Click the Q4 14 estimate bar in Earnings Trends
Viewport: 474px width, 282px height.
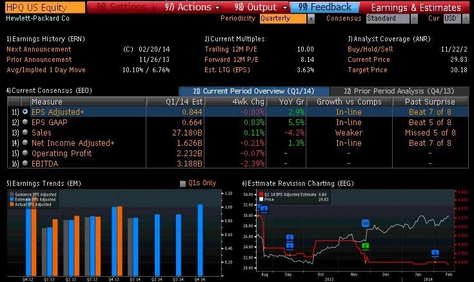[200, 240]
